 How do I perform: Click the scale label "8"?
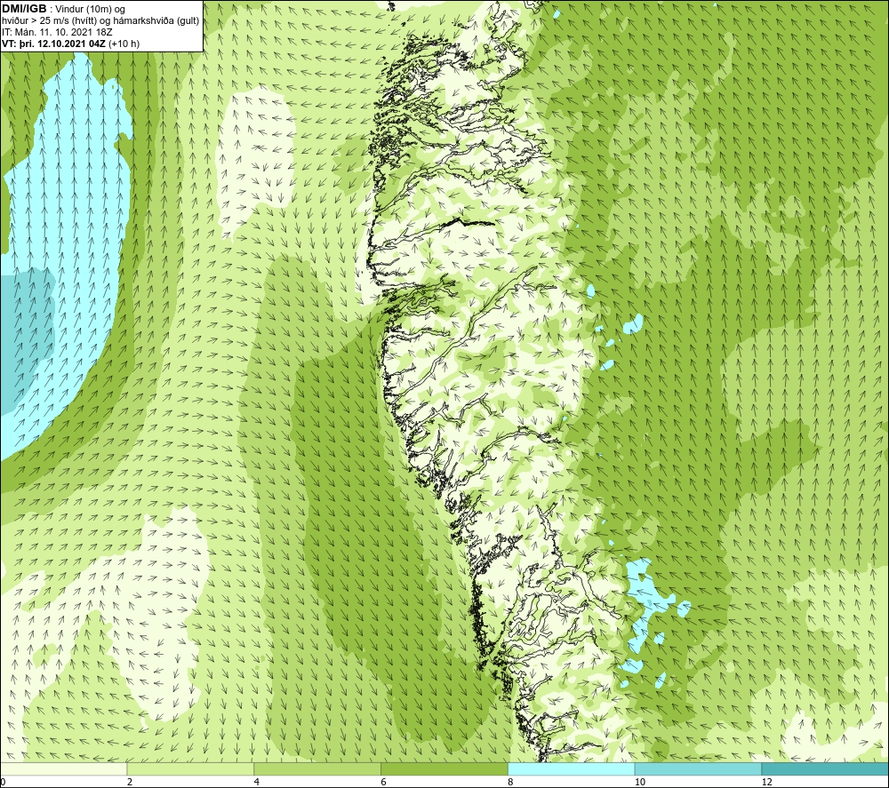click(511, 782)
